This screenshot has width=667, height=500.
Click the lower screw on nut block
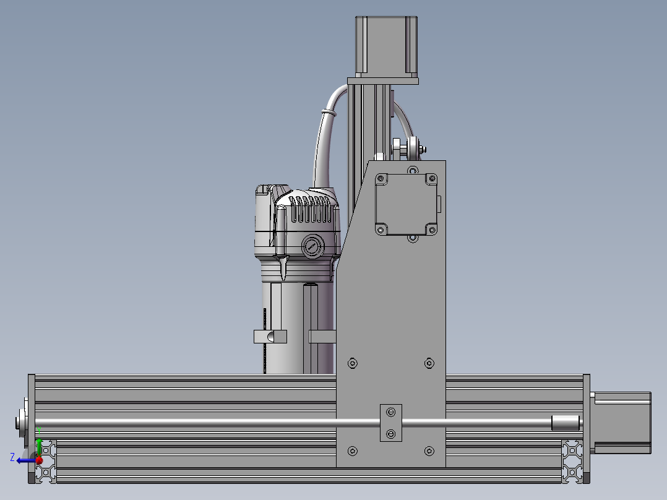(x=391, y=434)
